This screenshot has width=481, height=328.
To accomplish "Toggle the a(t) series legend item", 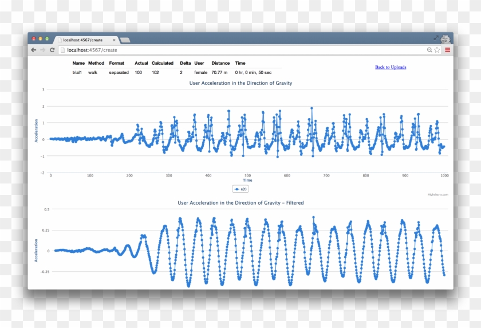I will click(x=240, y=189).
